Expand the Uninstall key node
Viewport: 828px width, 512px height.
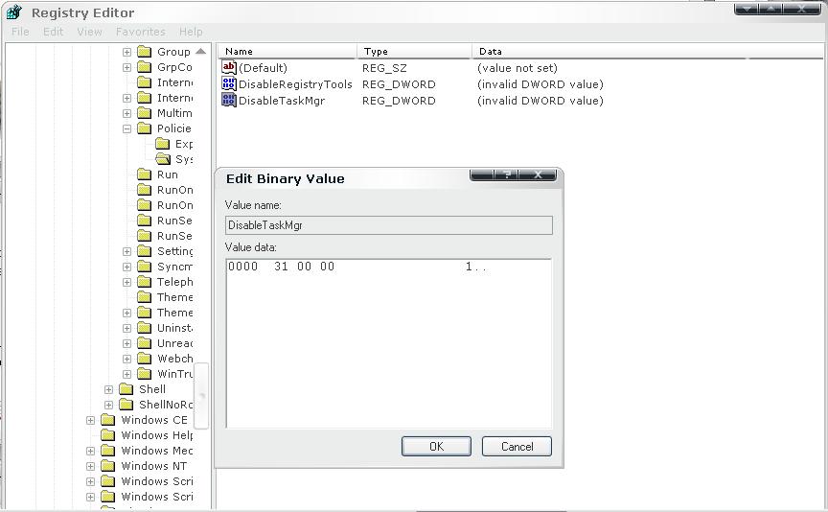(x=126, y=328)
